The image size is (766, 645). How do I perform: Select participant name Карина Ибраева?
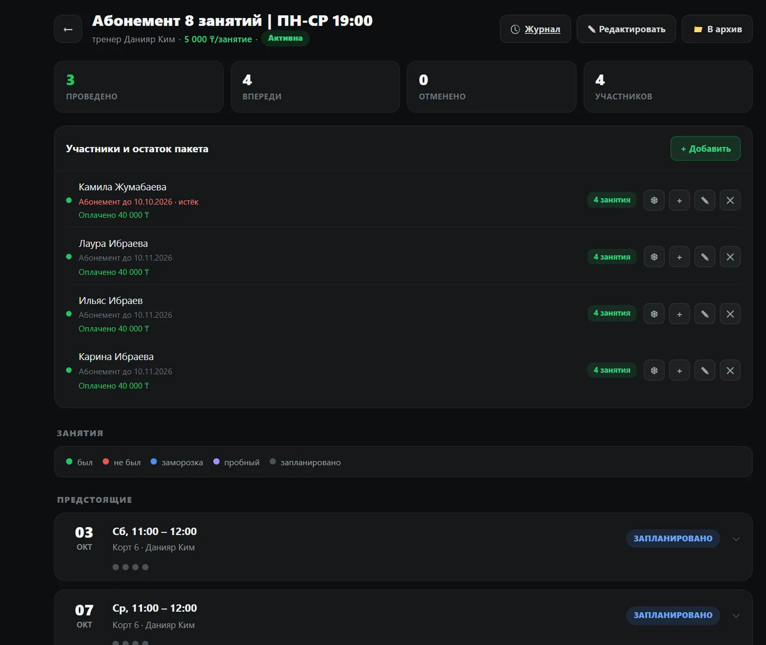pyautogui.click(x=116, y=357)
